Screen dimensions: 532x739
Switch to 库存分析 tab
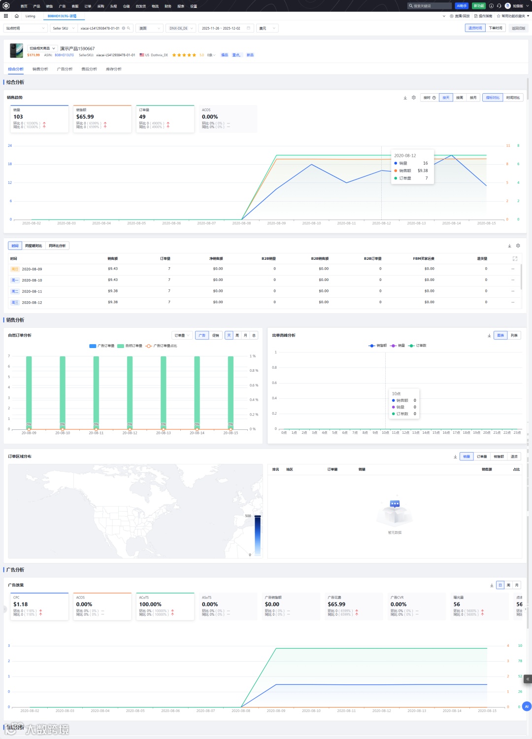(x=113, y=69)
